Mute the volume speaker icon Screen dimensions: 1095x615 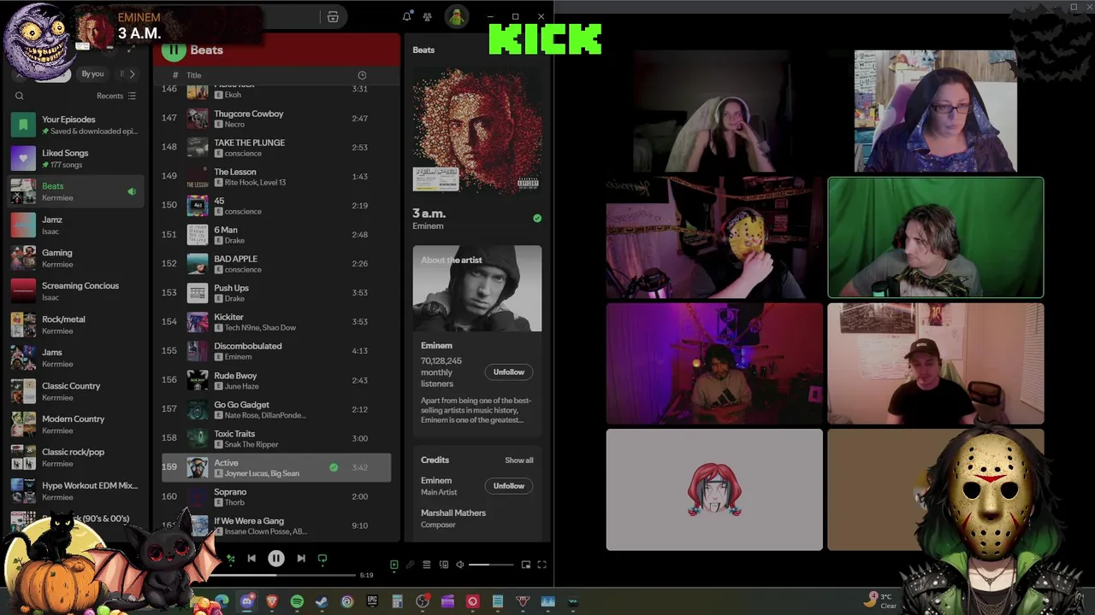[459, 565]
